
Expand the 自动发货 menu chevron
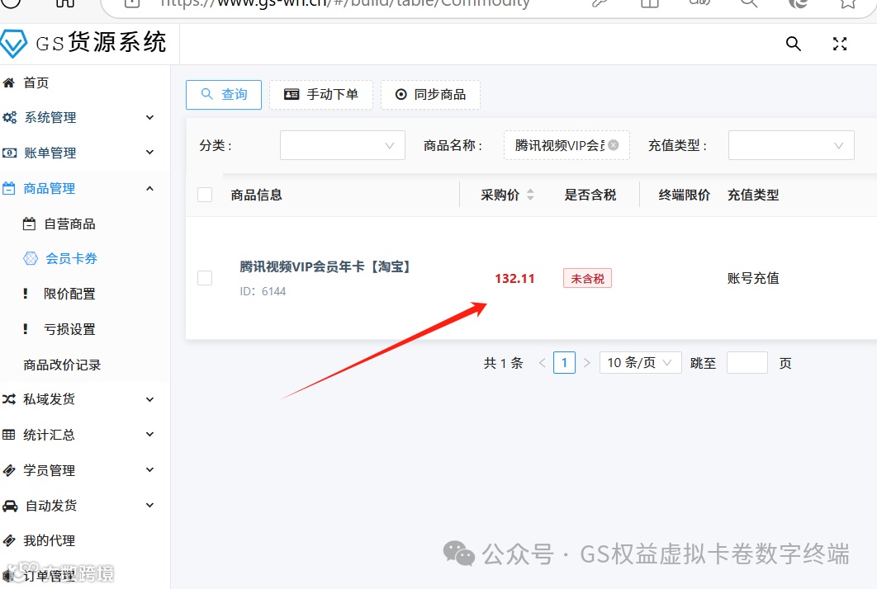150,505
